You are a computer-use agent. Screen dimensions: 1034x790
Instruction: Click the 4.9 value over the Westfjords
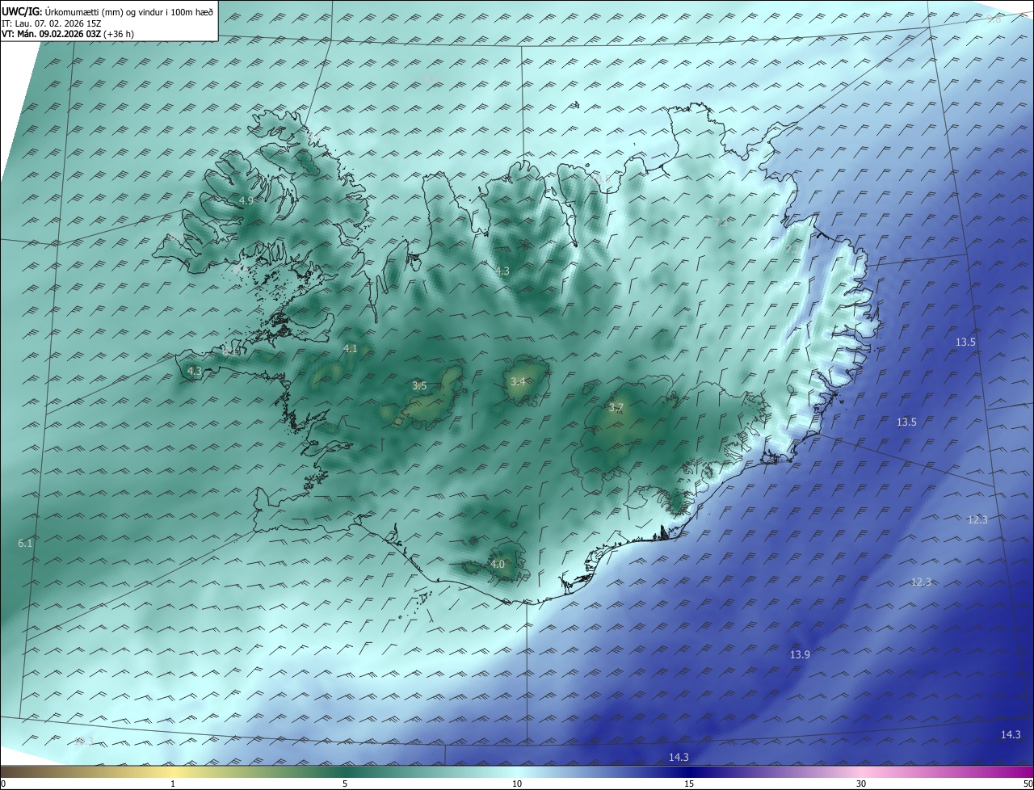coord(246,200)
